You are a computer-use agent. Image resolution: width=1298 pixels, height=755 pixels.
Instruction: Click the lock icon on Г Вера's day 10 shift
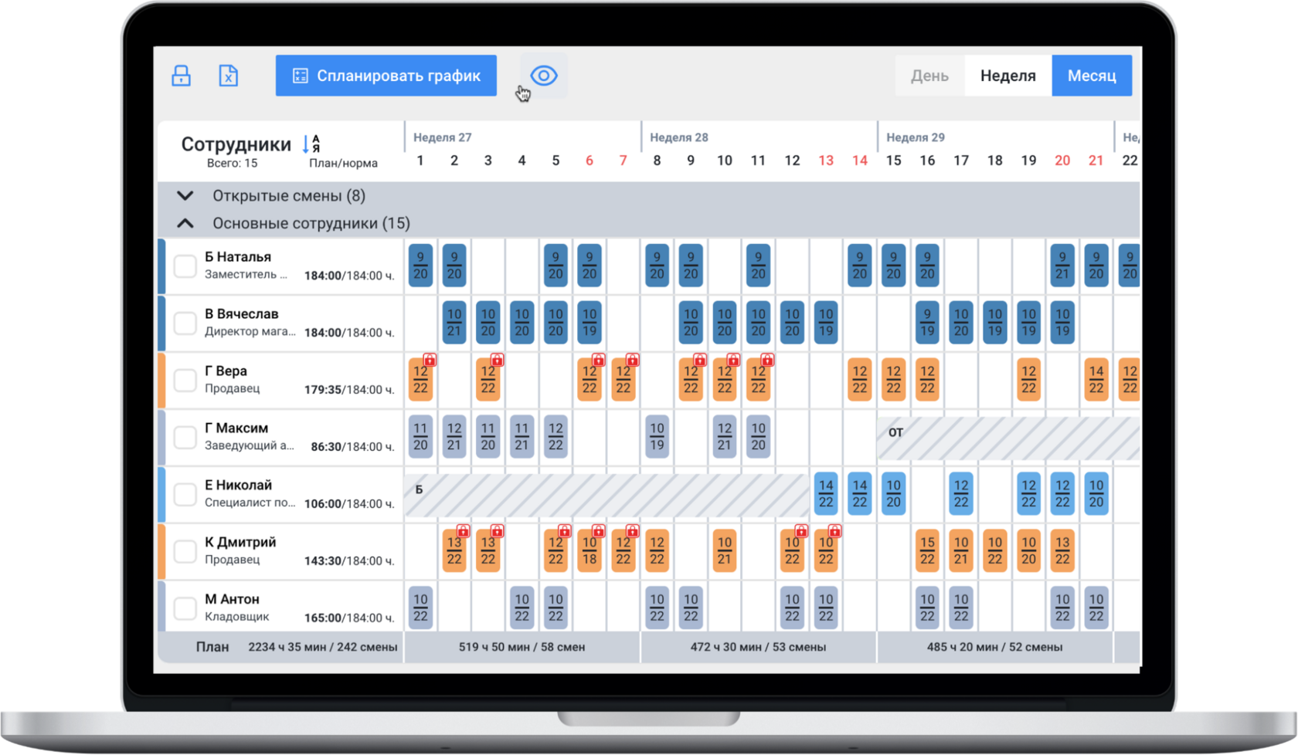pyautogui.click(x=733, y=360)
